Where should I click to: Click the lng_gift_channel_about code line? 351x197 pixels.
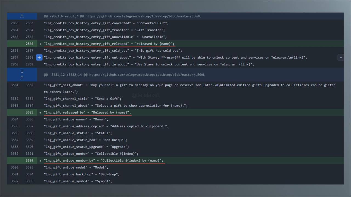[116, 106]
